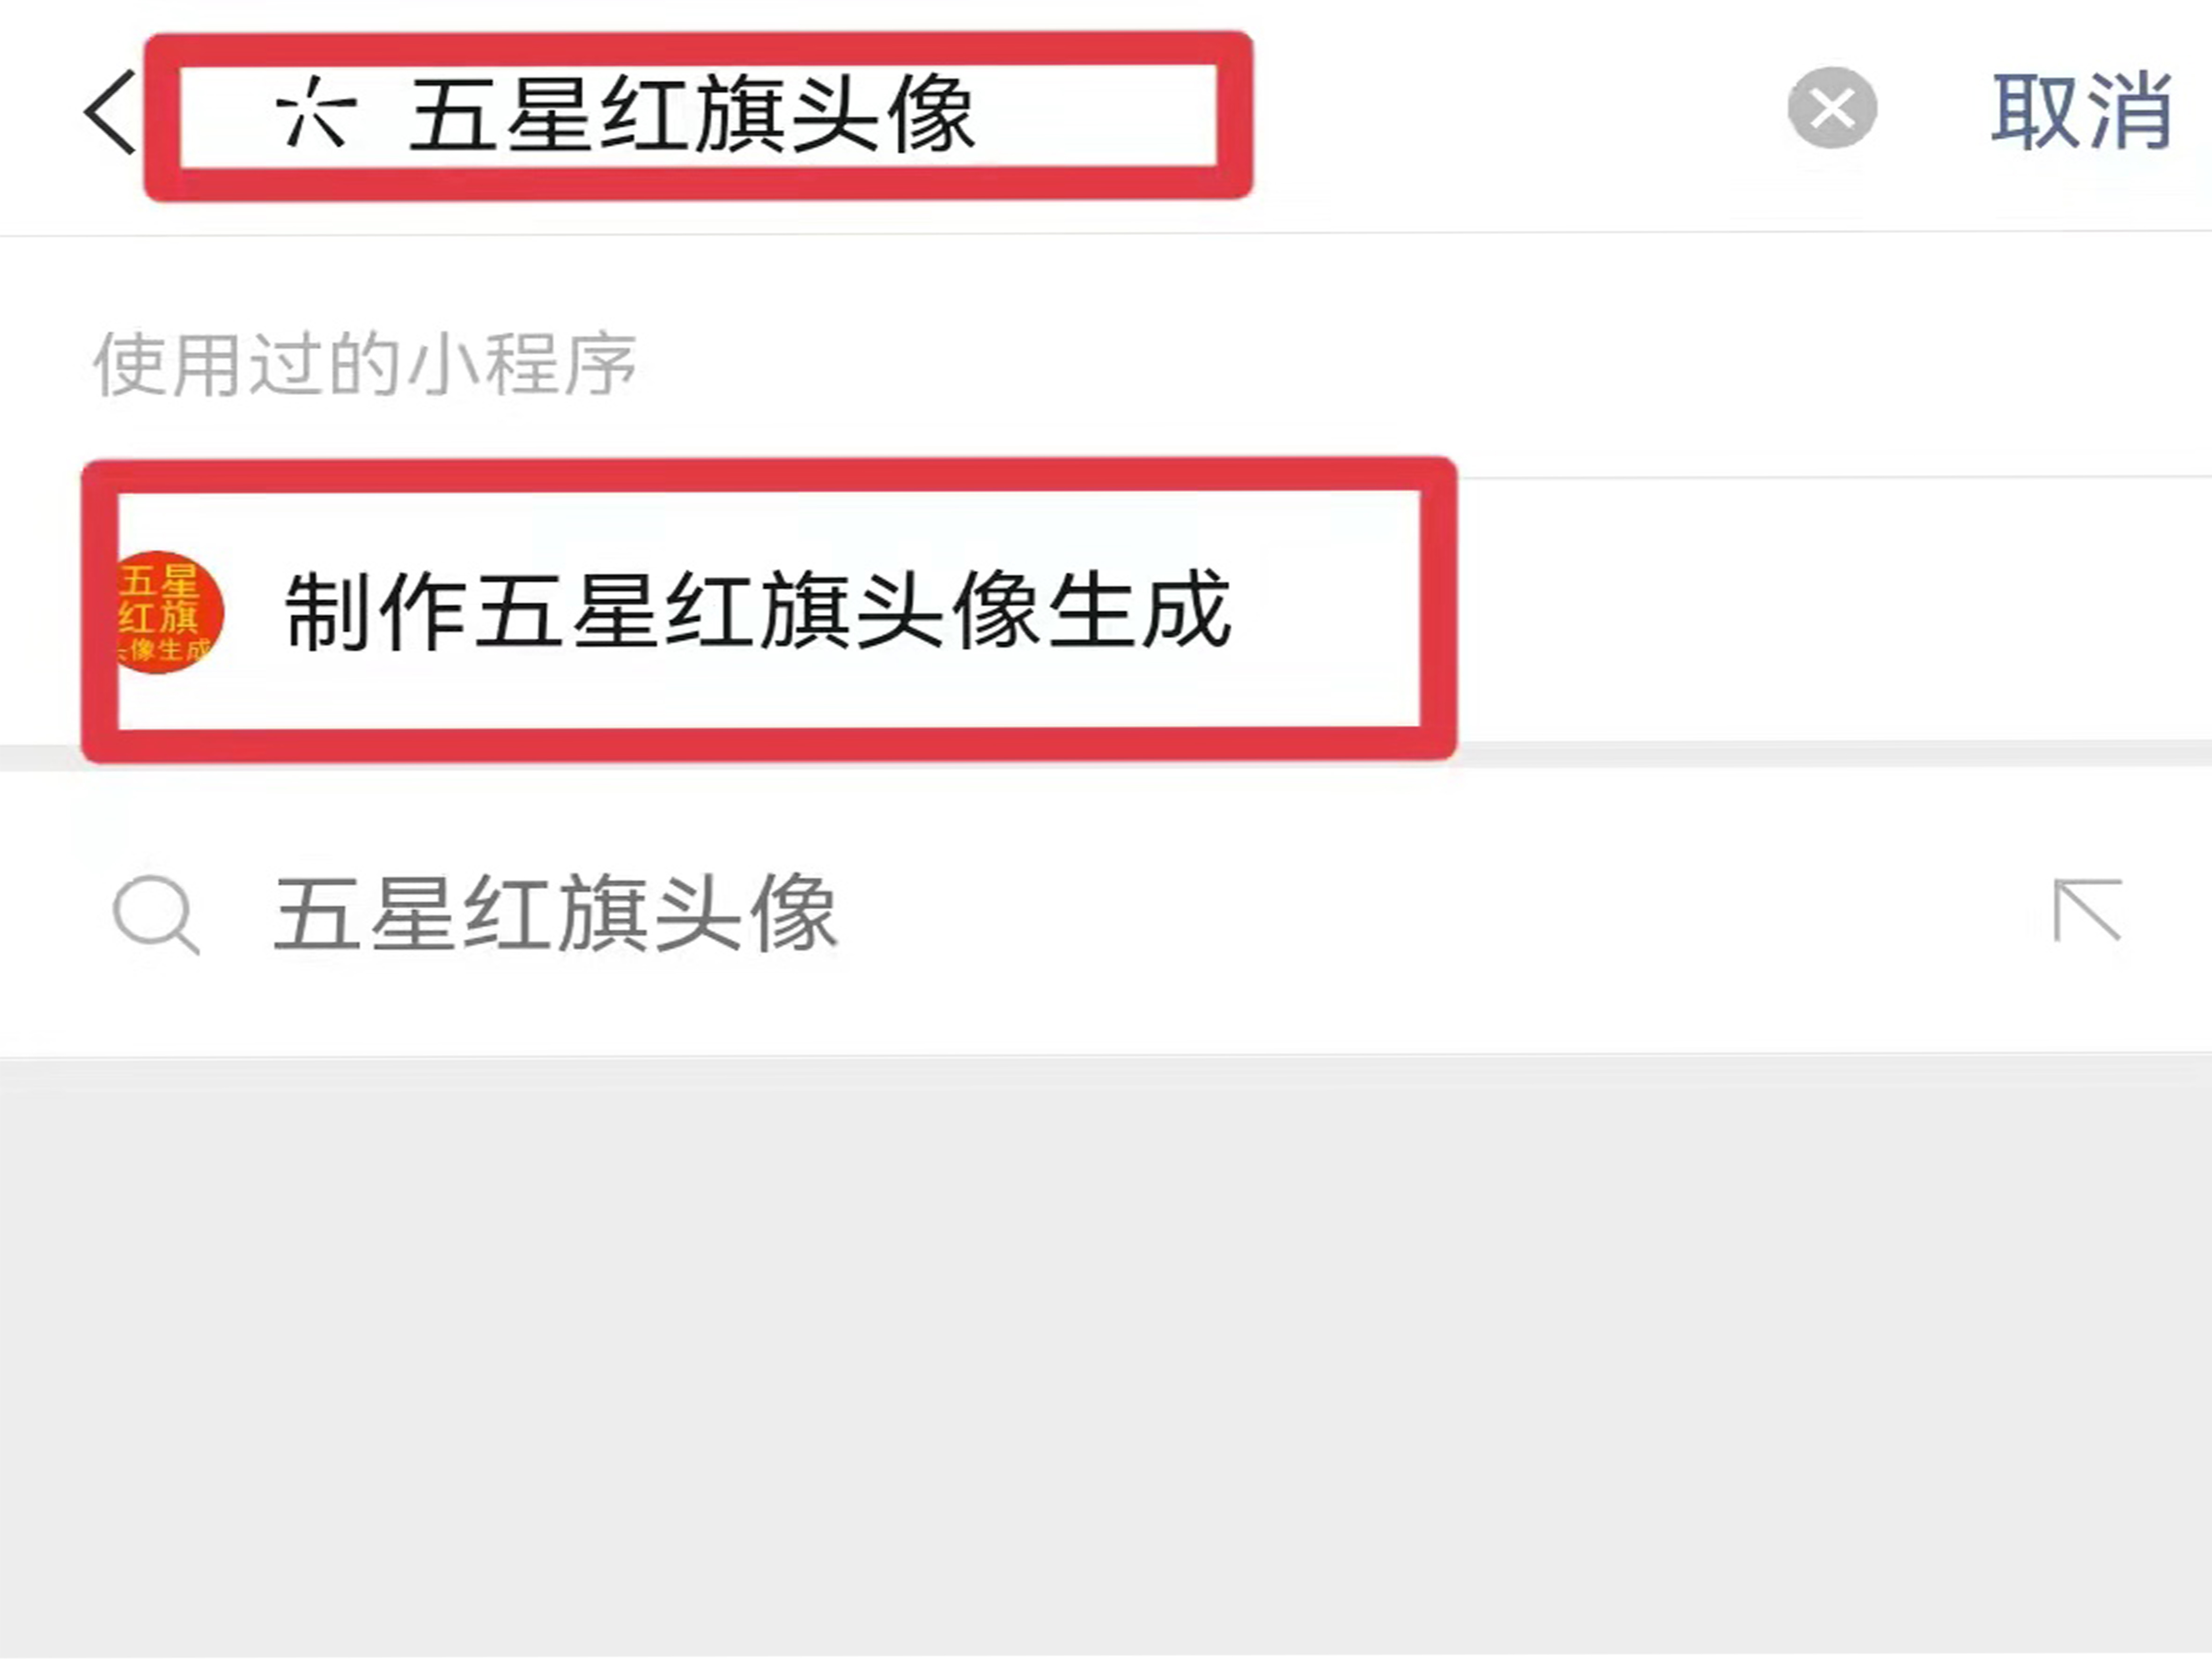Fill the search box using the diagonal arrow icon
Viewport: 2212px width, 1659px height.
[x=2087, y=910]
